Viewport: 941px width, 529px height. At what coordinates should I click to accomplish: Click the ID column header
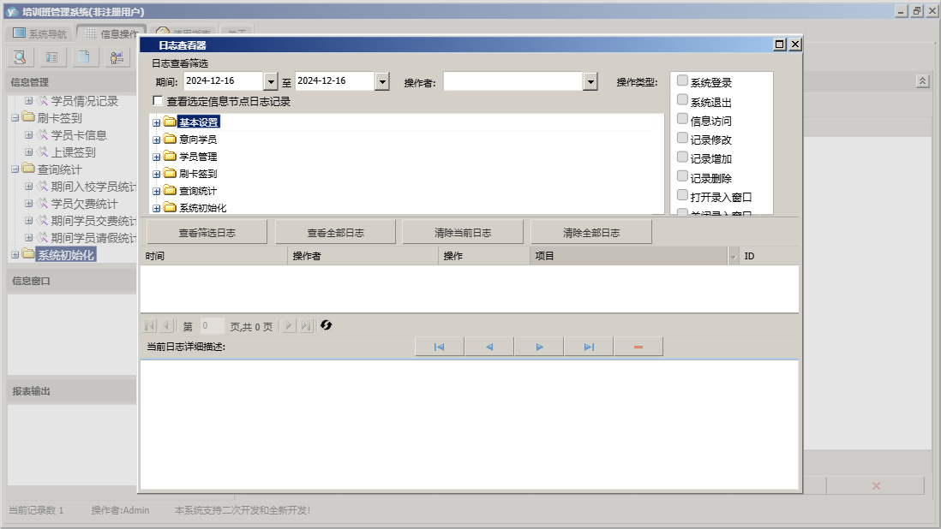pos(769,256)
